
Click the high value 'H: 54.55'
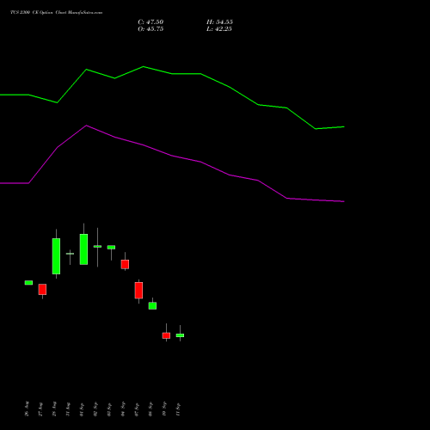pyautogui.click(x=219, y=22)
